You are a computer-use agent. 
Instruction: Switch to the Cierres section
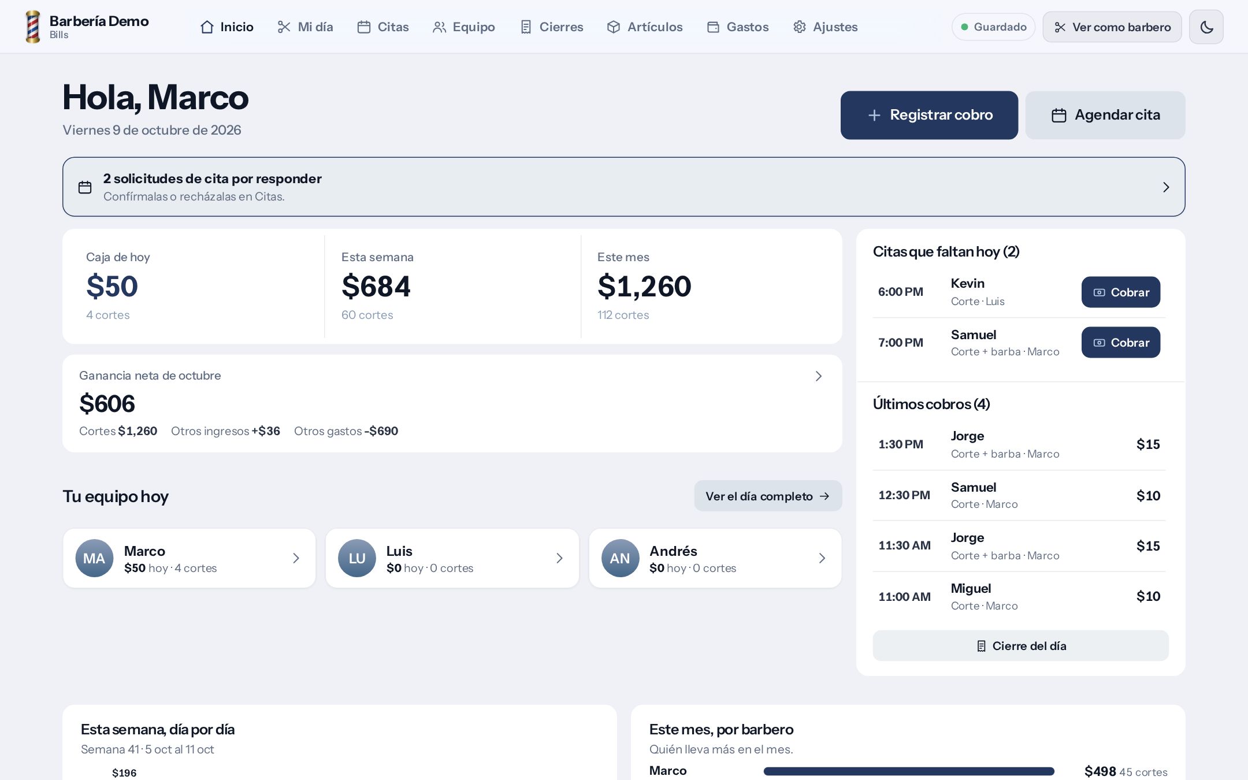[552, 27]
